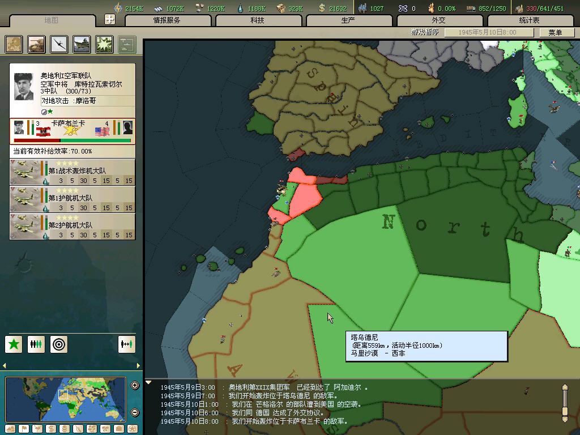Switch to the 地图 tab
The width and height of the screenshot is (580, 435).
(52, 20)
